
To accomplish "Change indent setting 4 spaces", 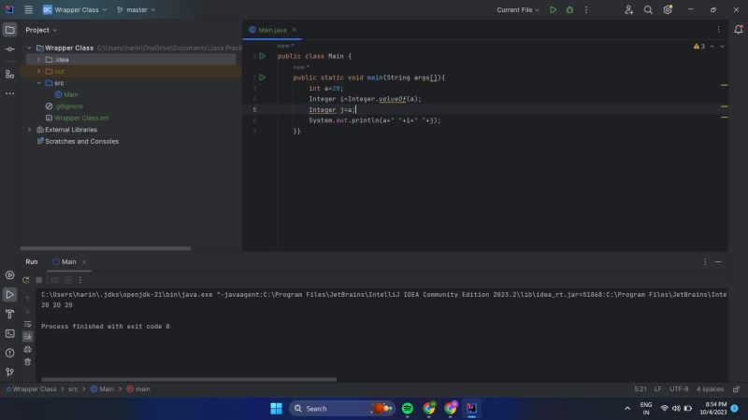I will coord(710,389).
